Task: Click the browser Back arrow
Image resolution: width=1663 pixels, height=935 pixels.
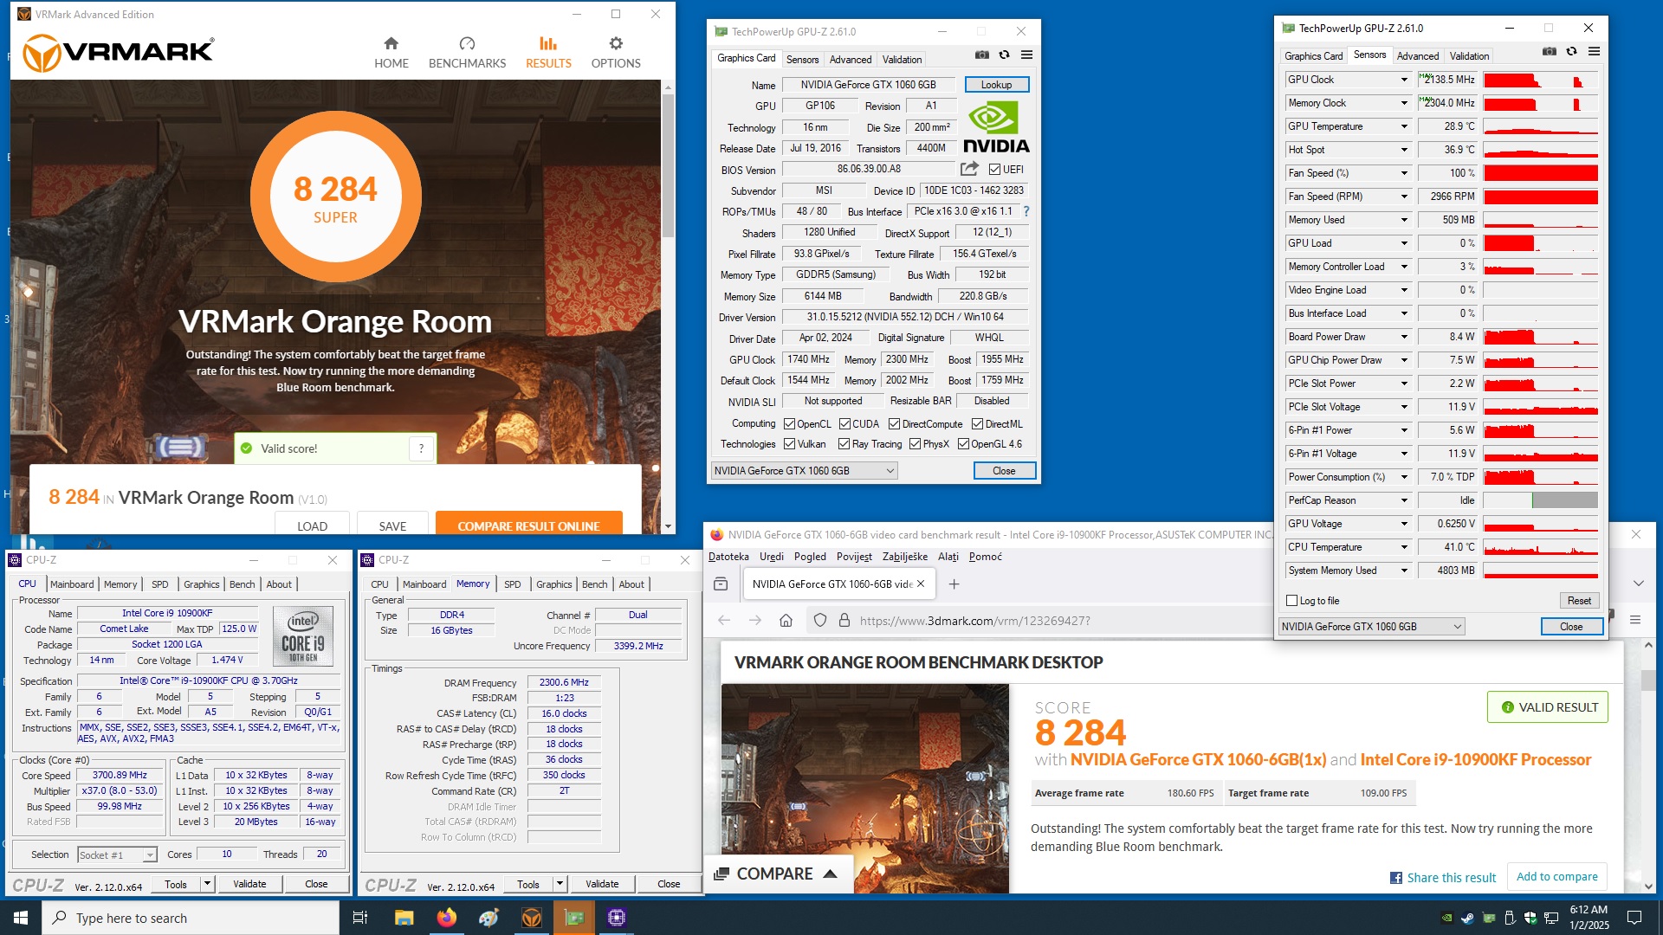Action: [724, 620]
